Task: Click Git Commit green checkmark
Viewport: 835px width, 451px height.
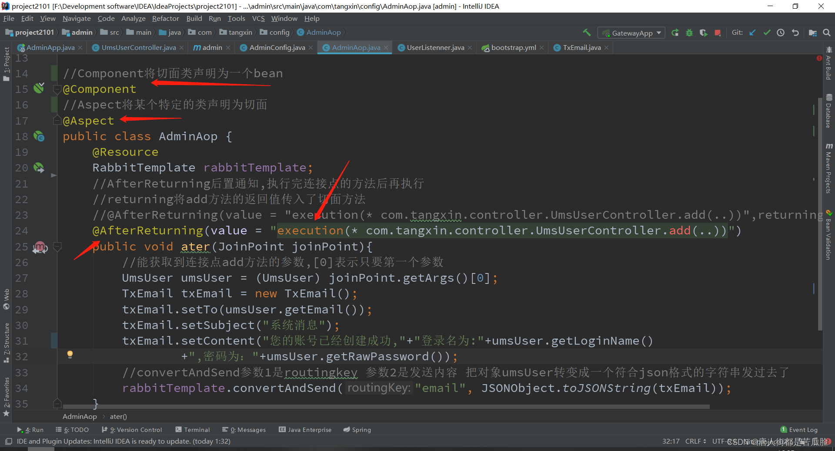Action: pyautogui.click(x=767, y=33)
